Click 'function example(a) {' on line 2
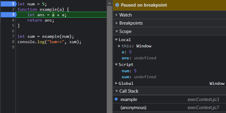This screenshot has width=226, height=113. click(43, 10)
